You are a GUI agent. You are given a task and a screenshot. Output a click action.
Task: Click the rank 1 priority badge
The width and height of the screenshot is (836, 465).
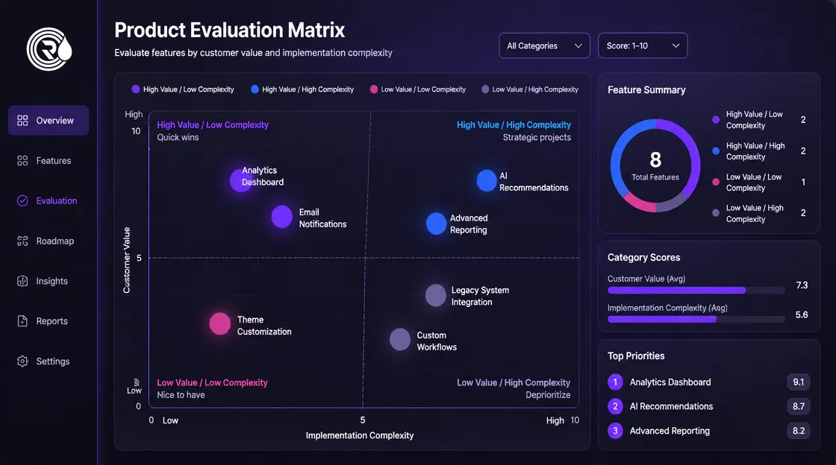point(615,382)
